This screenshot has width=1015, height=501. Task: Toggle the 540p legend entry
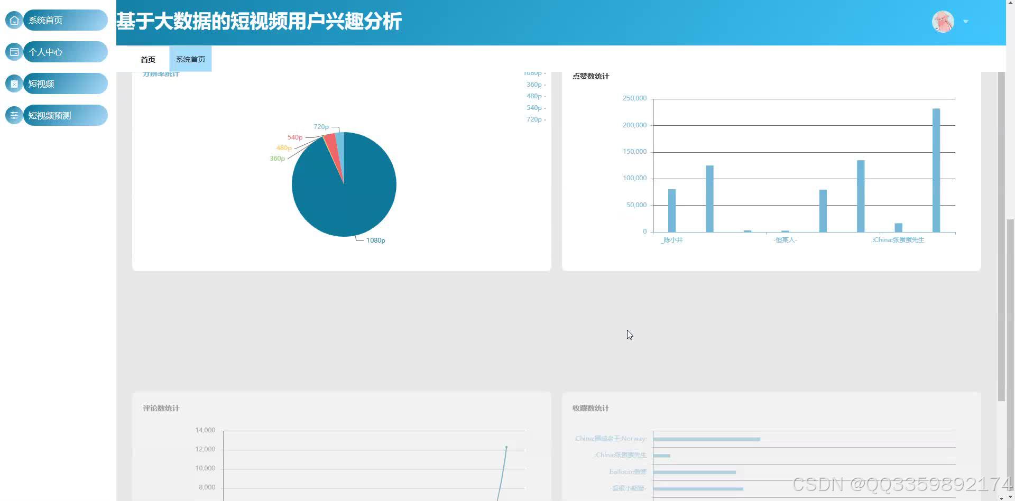click(536, 108)
